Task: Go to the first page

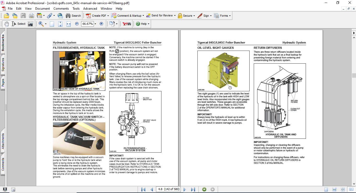Action: (143, 189)
